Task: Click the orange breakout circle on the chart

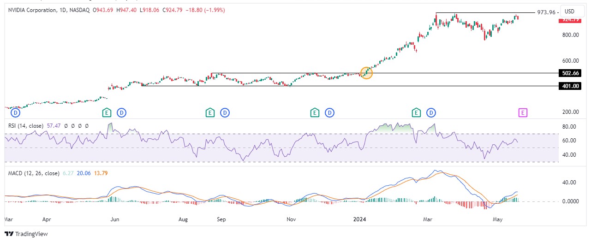Action: [x=366, y=72]
